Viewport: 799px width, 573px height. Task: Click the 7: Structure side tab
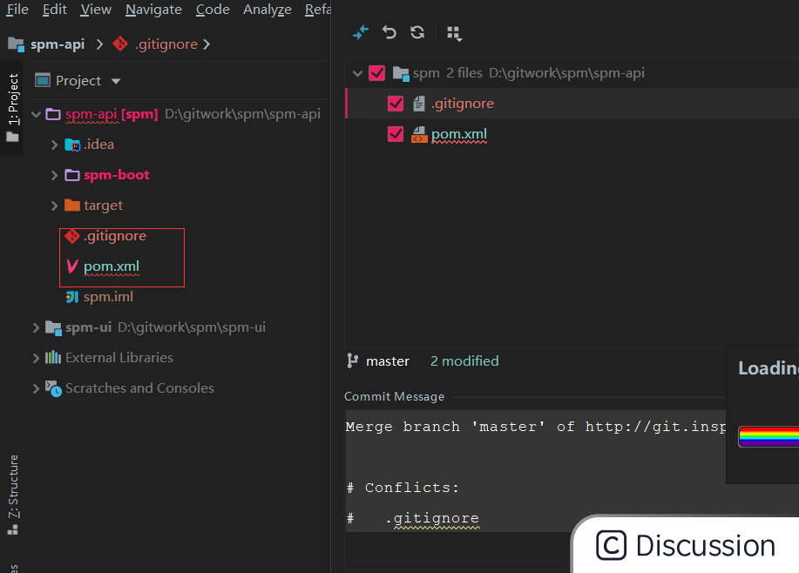point(13,494)
